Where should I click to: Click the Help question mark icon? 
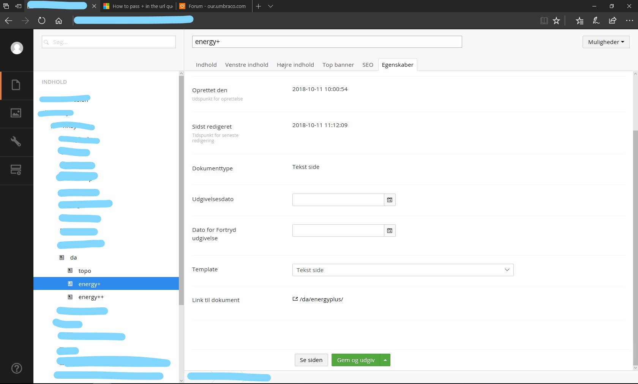click(x=17, y=368)
